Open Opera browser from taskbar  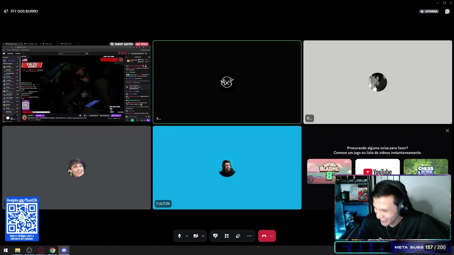41,250
